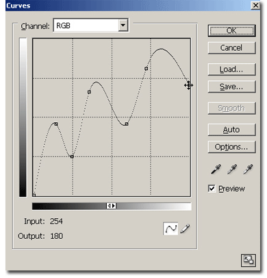Confirm curves with OK button
Viewport: 267px width, 278px height.
(231, 31)
